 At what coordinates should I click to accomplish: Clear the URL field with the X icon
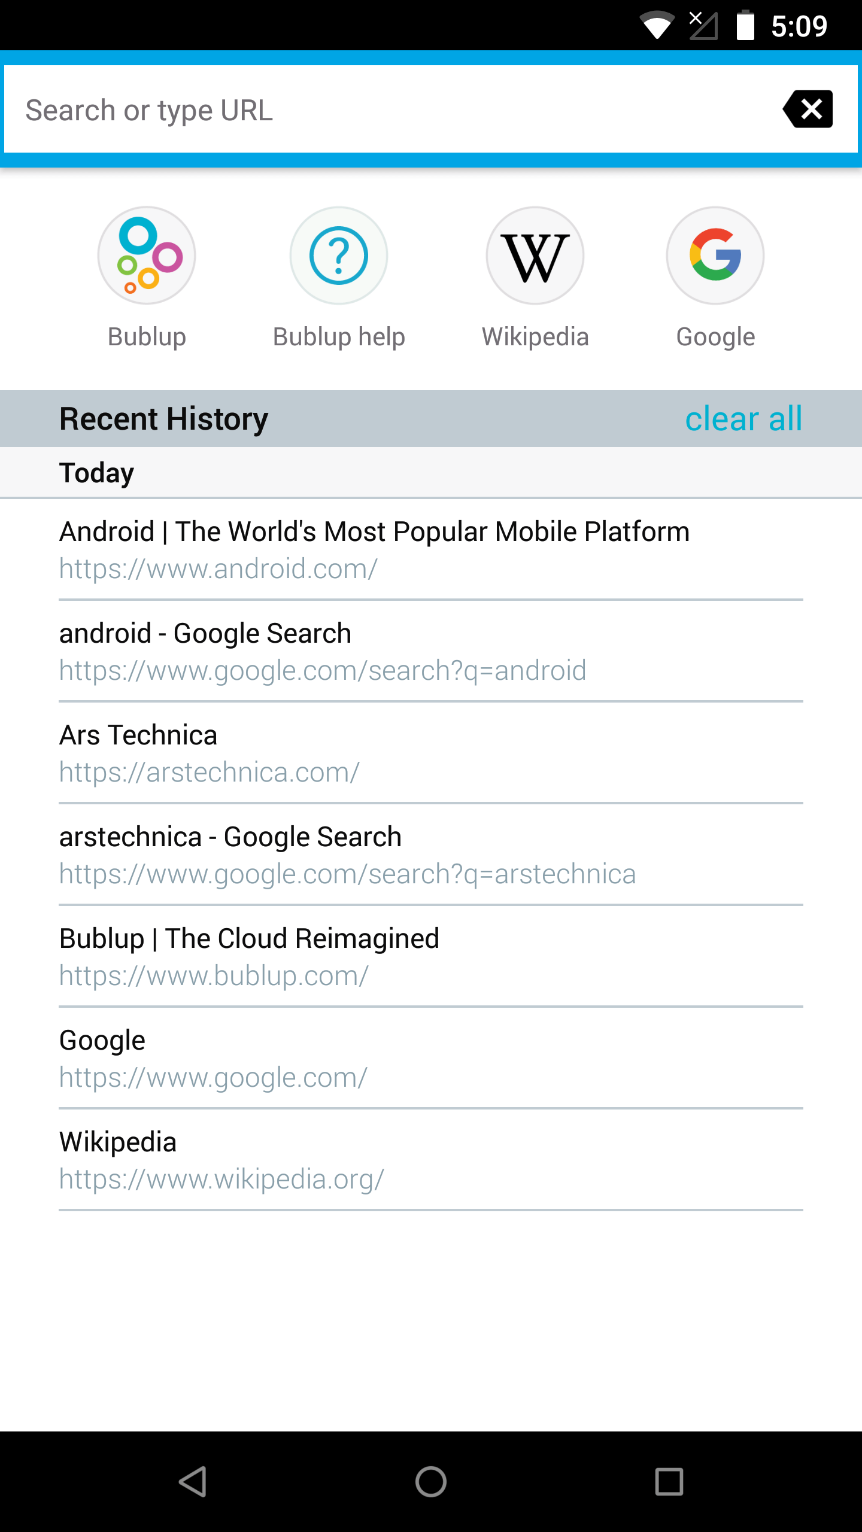[x=809, y=109]
